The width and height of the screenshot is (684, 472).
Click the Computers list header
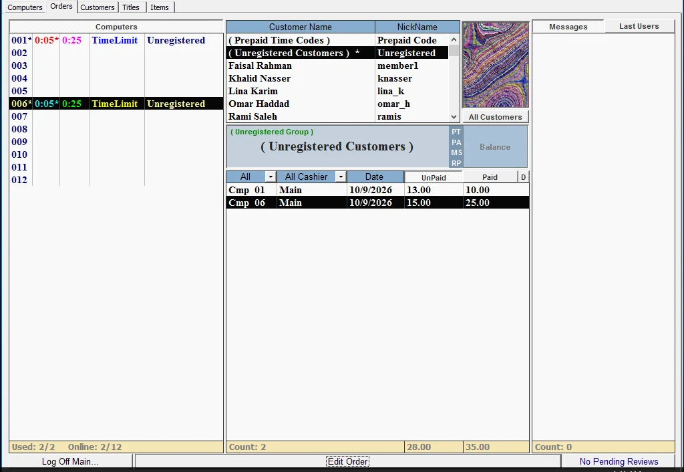pos(116,27)
